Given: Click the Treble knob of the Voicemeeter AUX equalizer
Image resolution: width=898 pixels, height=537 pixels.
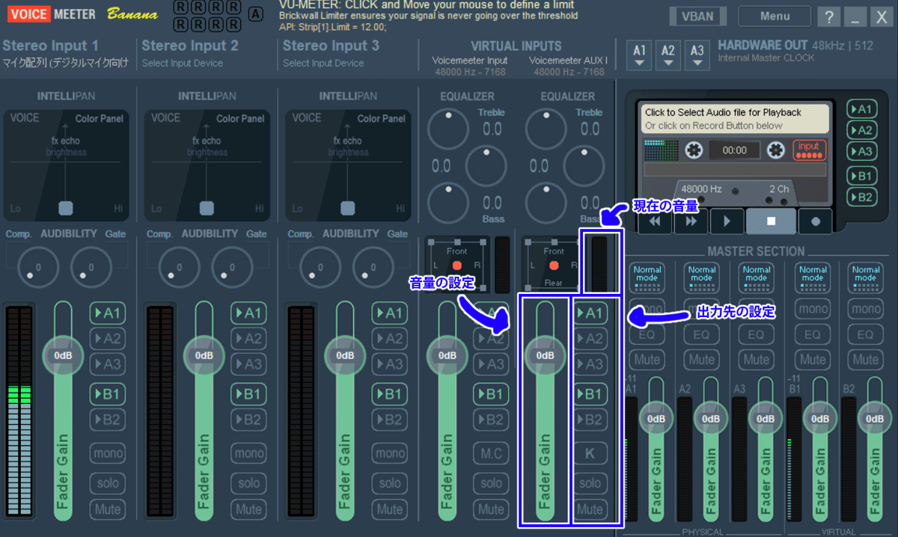Looking at the screenshot, I should click(547, 129).
